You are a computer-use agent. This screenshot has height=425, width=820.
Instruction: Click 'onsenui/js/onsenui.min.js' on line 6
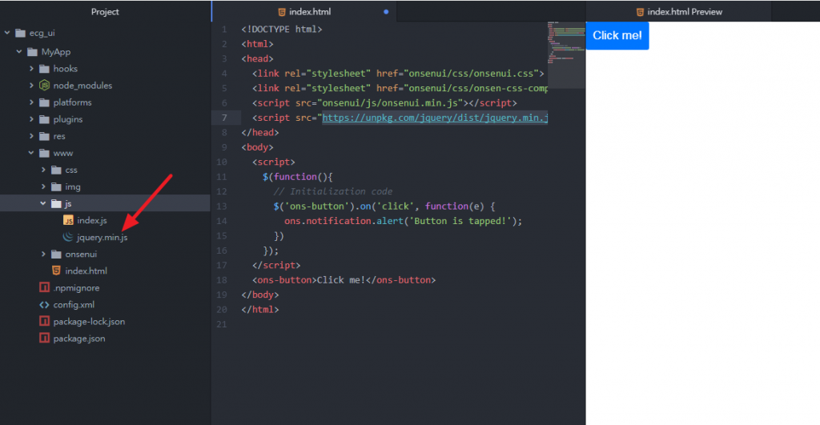pos(390,103)
